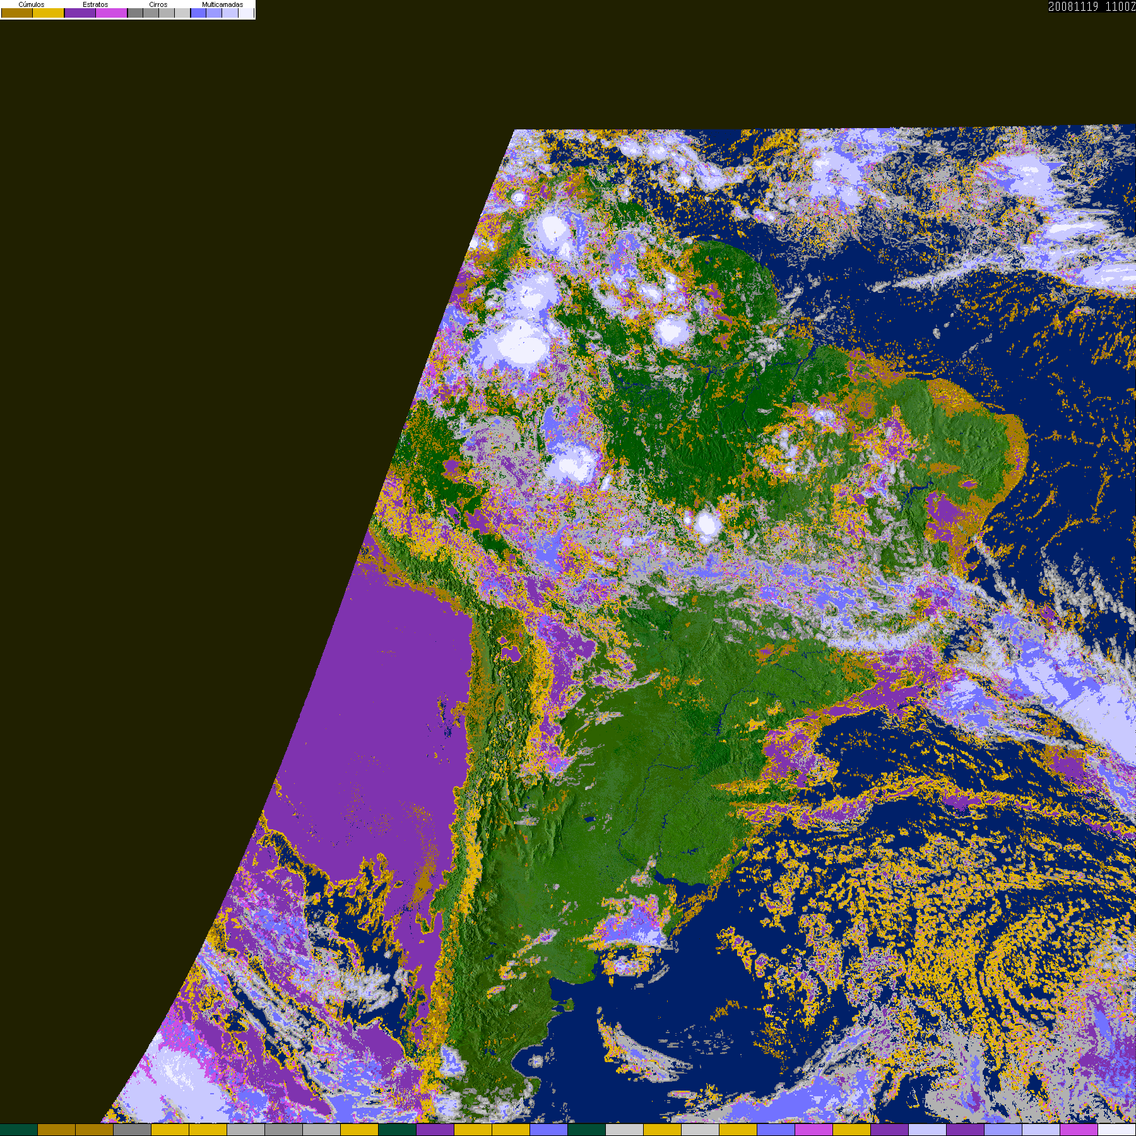Click the Cúmulos legend label

tap(32, 4)
